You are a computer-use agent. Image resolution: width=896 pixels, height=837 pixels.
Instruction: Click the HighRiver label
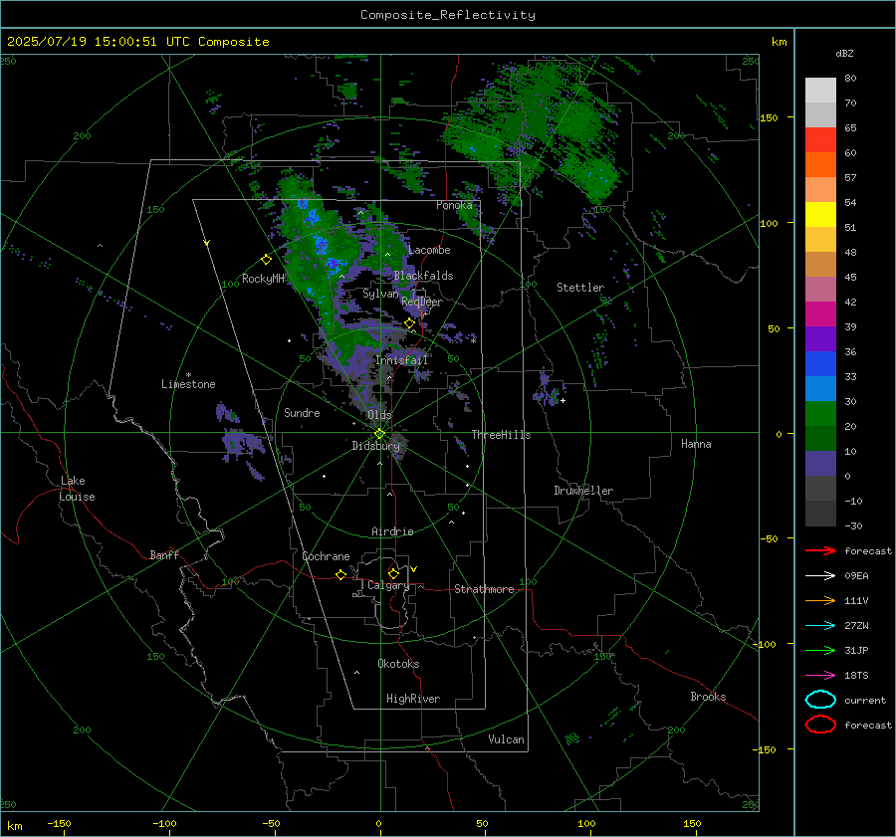[x=413, y=699]
